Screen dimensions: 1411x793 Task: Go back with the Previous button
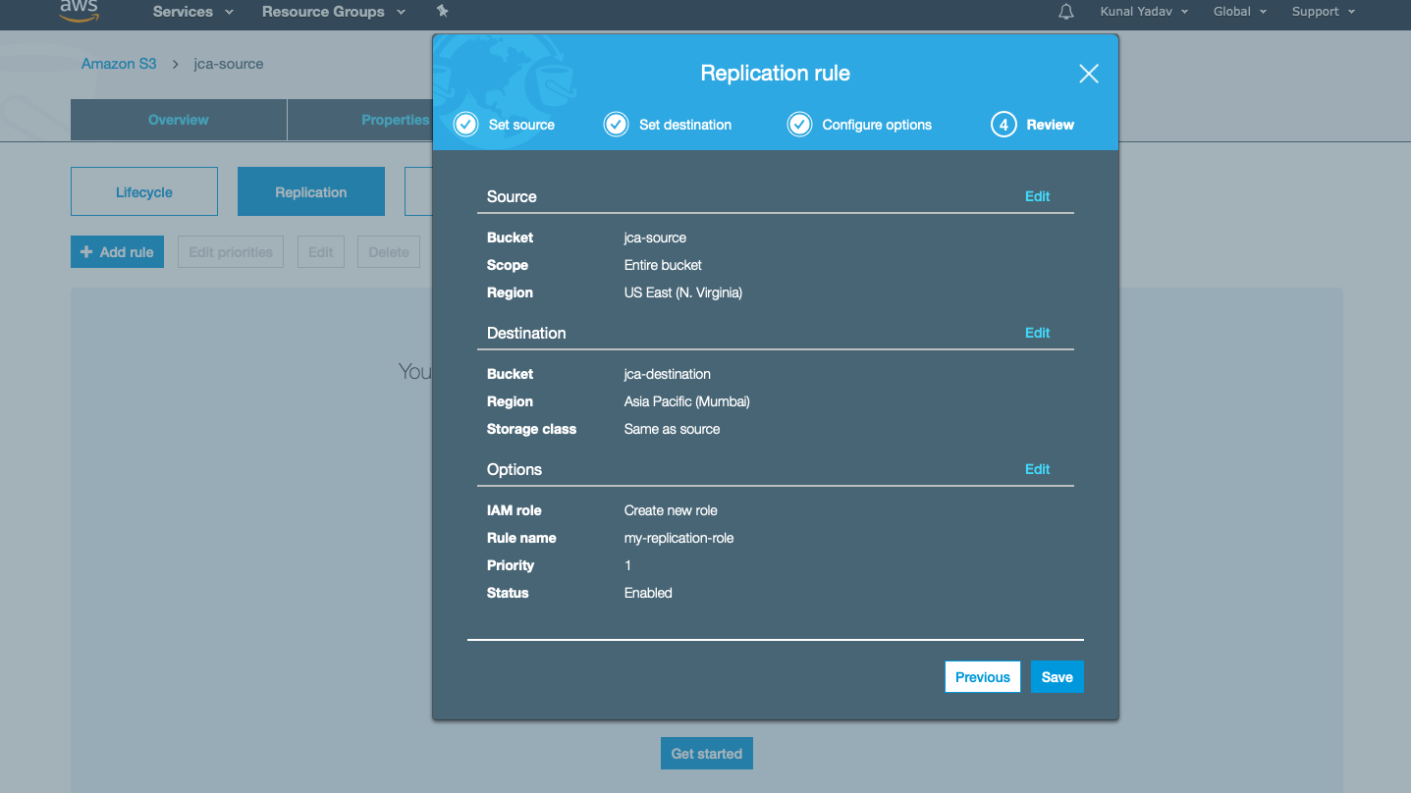click(x=983, y=677)
